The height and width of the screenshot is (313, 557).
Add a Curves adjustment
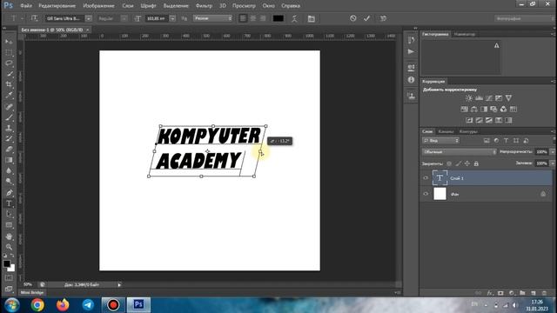(489, 98)
